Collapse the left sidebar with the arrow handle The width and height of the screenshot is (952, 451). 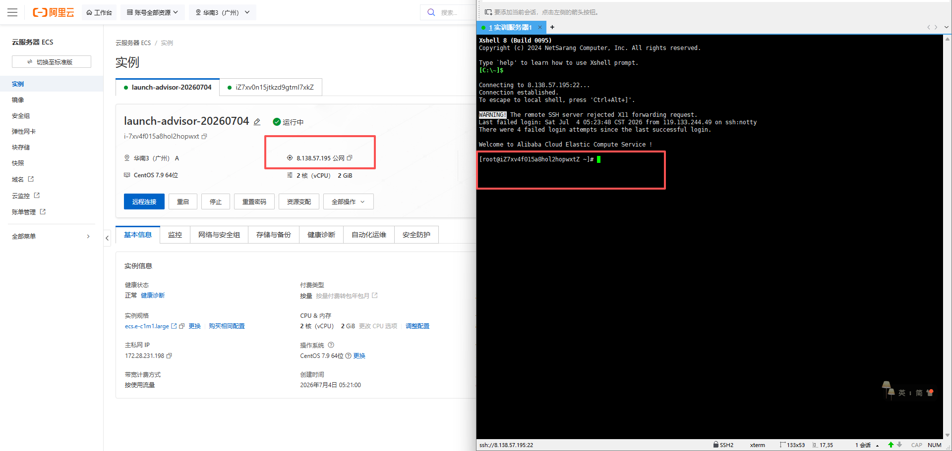click(107, 238)
